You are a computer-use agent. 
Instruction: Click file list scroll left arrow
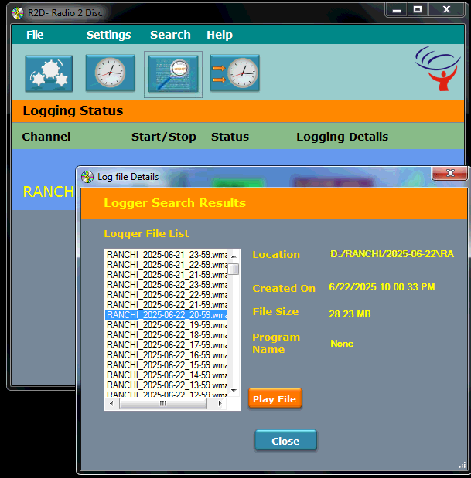111,403
